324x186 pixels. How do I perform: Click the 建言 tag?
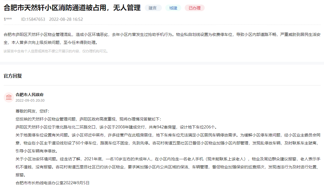153,8
